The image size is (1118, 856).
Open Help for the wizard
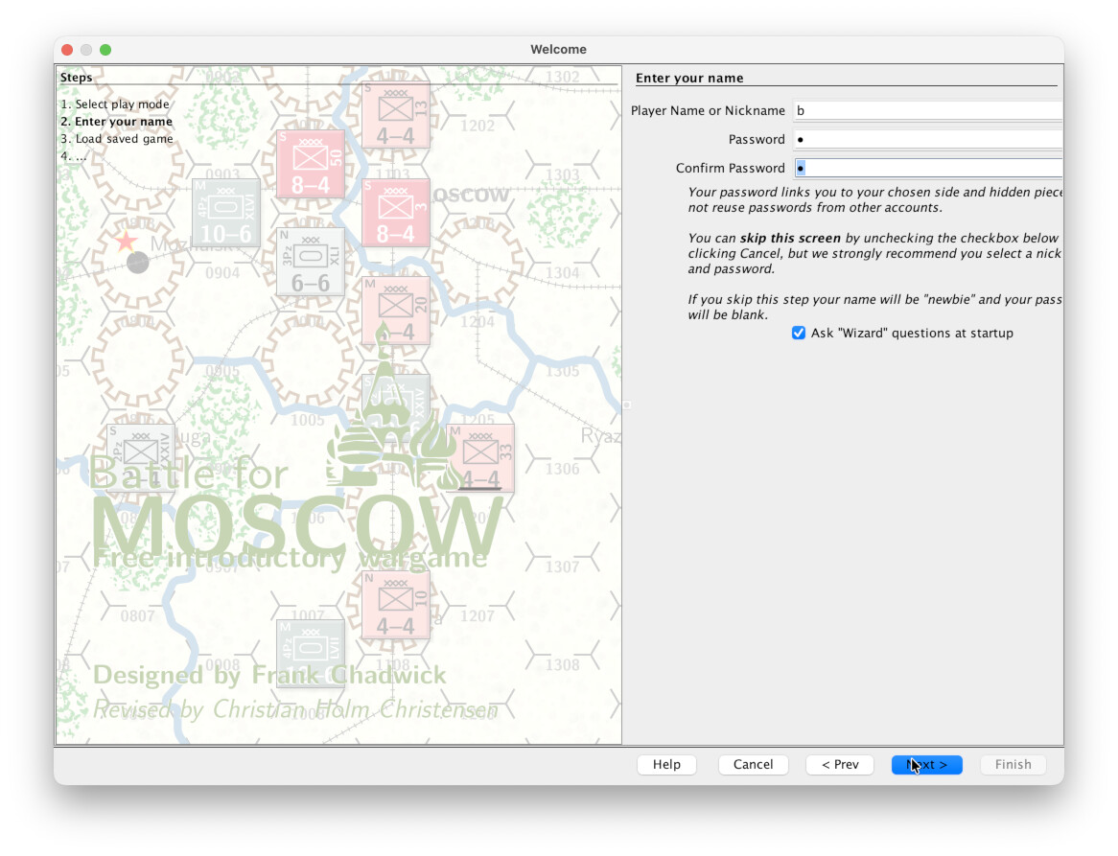(666, 764)
